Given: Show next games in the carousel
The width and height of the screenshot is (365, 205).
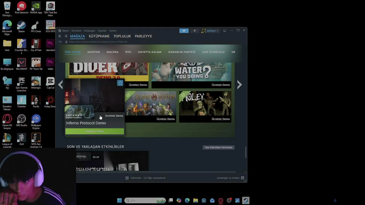Looking at the screenshot, I should click(240, 85).
